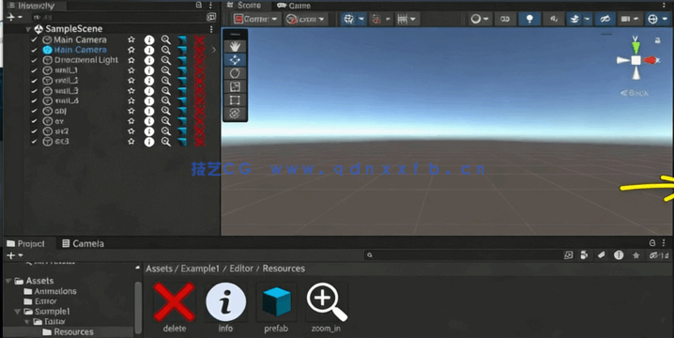
Task: Toggle scene effects (skybox) button
Action: 574,19
